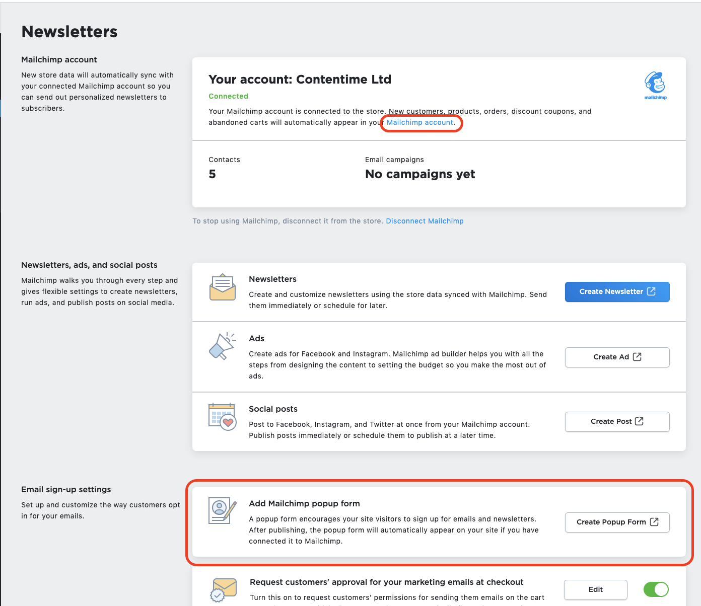
Task: Click the Add Mailchimp popup form title
Action: point(304,503)
